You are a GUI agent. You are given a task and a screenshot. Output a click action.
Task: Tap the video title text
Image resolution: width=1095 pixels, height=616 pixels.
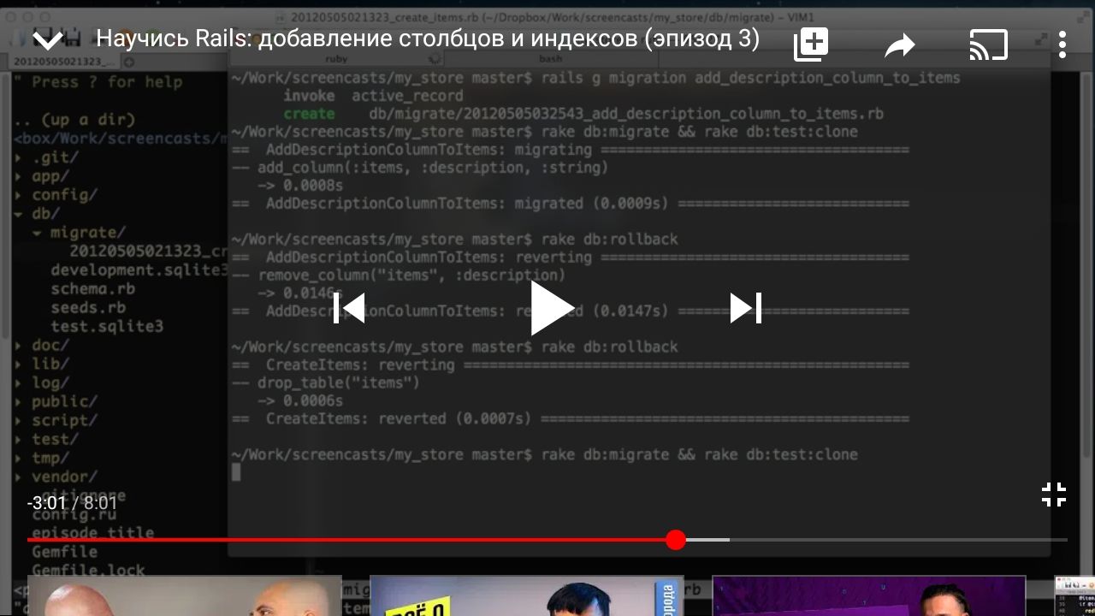pos(428,39)
